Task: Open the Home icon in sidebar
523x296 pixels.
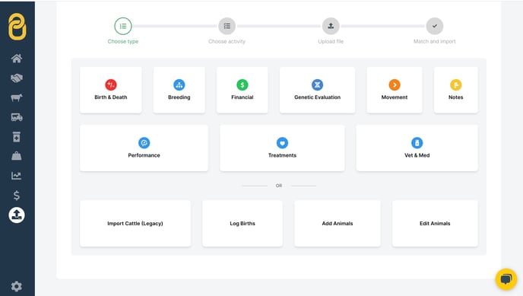Action: tap(17, 59)
